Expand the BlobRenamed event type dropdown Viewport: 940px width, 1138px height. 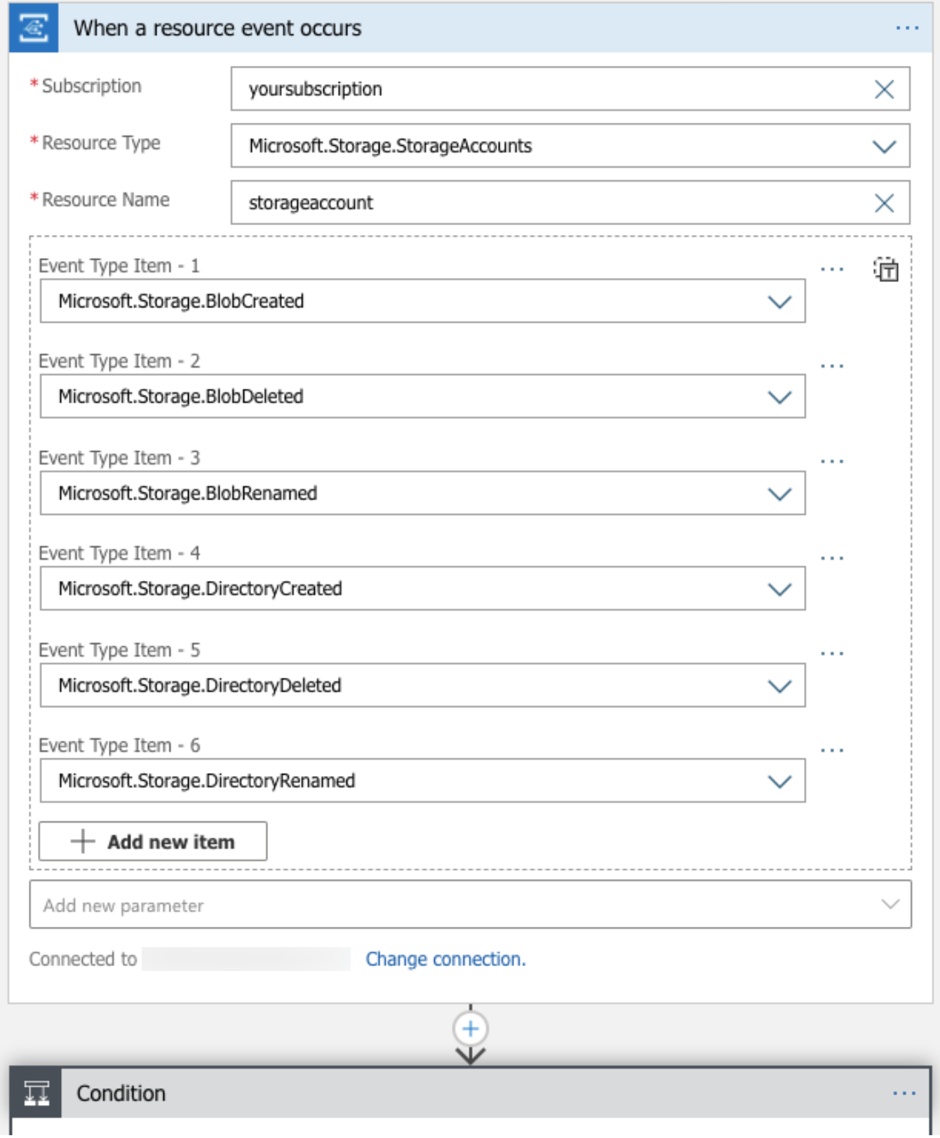pyautogui.click(x=779, y=494)
